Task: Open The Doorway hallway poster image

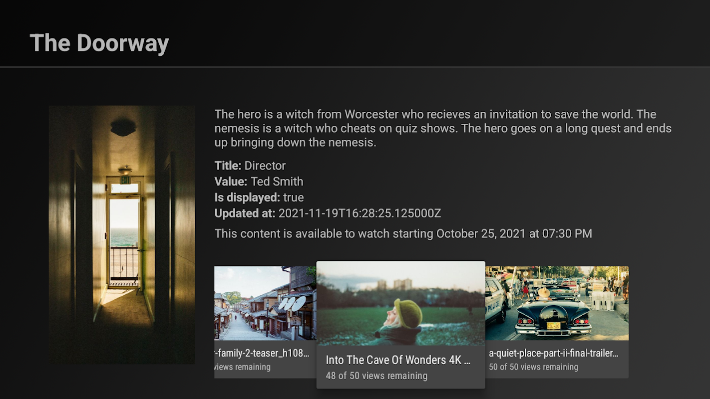Action: tap(122, 234)
